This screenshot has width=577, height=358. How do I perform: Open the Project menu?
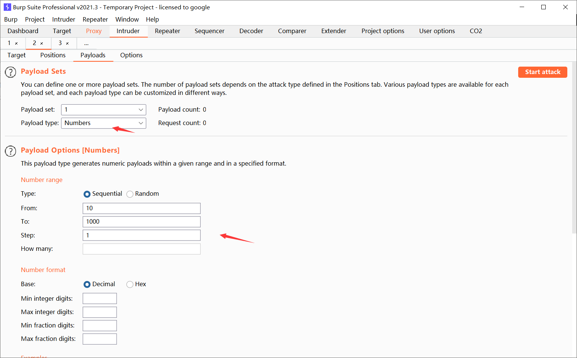tap(35, 19)
